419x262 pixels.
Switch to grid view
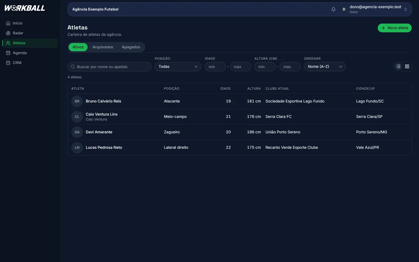point(407,67)
